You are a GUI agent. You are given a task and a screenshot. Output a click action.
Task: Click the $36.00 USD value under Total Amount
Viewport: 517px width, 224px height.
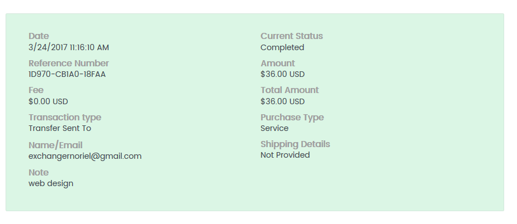[282, 101]
